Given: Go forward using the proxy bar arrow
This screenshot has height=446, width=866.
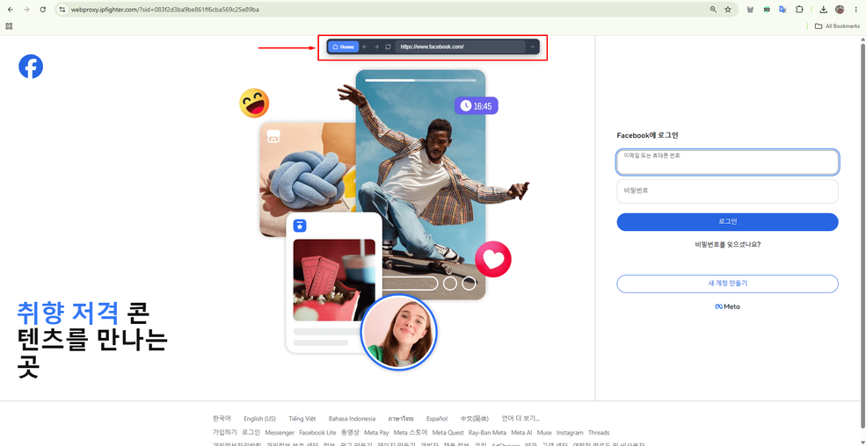Looking at the screenshot, I should [376, 47].
